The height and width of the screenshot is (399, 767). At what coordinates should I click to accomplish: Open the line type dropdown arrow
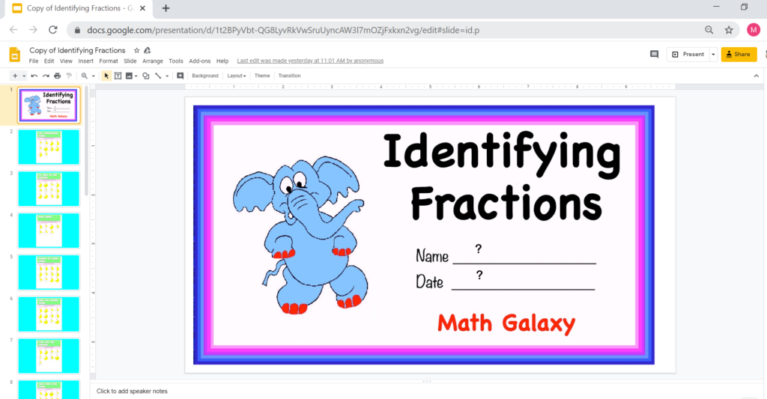pyautogui.click(x=167, y=76)
